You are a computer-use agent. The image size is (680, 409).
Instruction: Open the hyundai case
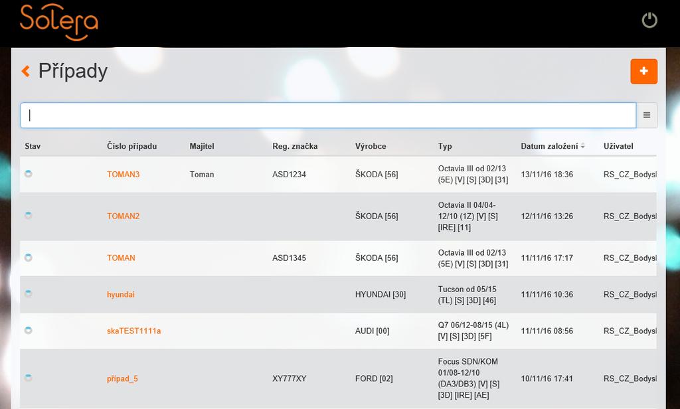click(x=121, y=295)
